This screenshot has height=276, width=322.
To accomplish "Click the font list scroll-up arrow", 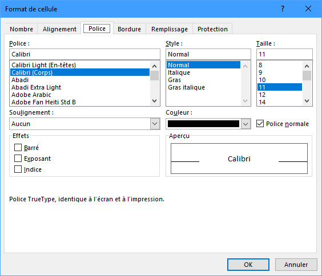I will 154,66.
